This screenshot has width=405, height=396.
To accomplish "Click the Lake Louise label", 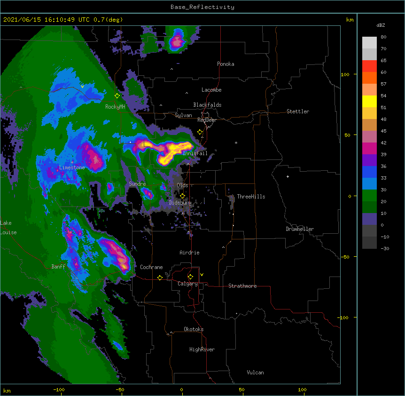I will (x=8, y=228).
